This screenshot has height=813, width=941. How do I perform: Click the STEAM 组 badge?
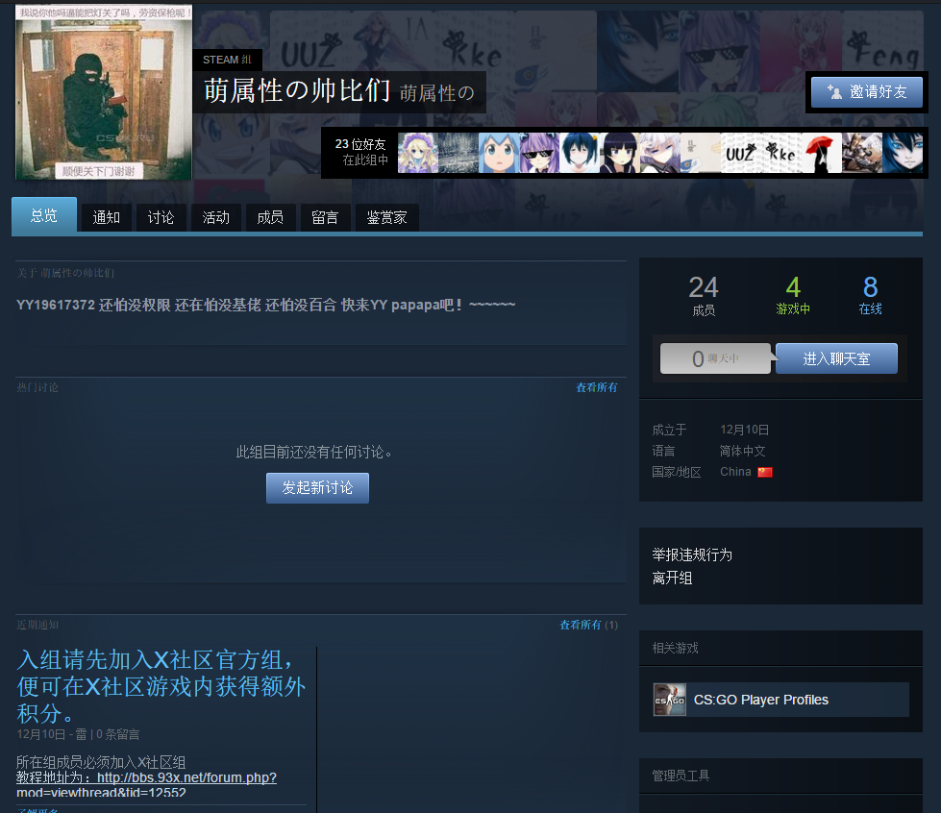(x=227, y=60)
